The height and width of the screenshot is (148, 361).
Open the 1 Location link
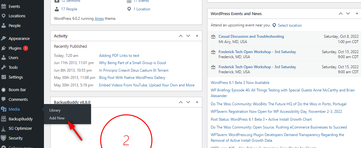142,9
